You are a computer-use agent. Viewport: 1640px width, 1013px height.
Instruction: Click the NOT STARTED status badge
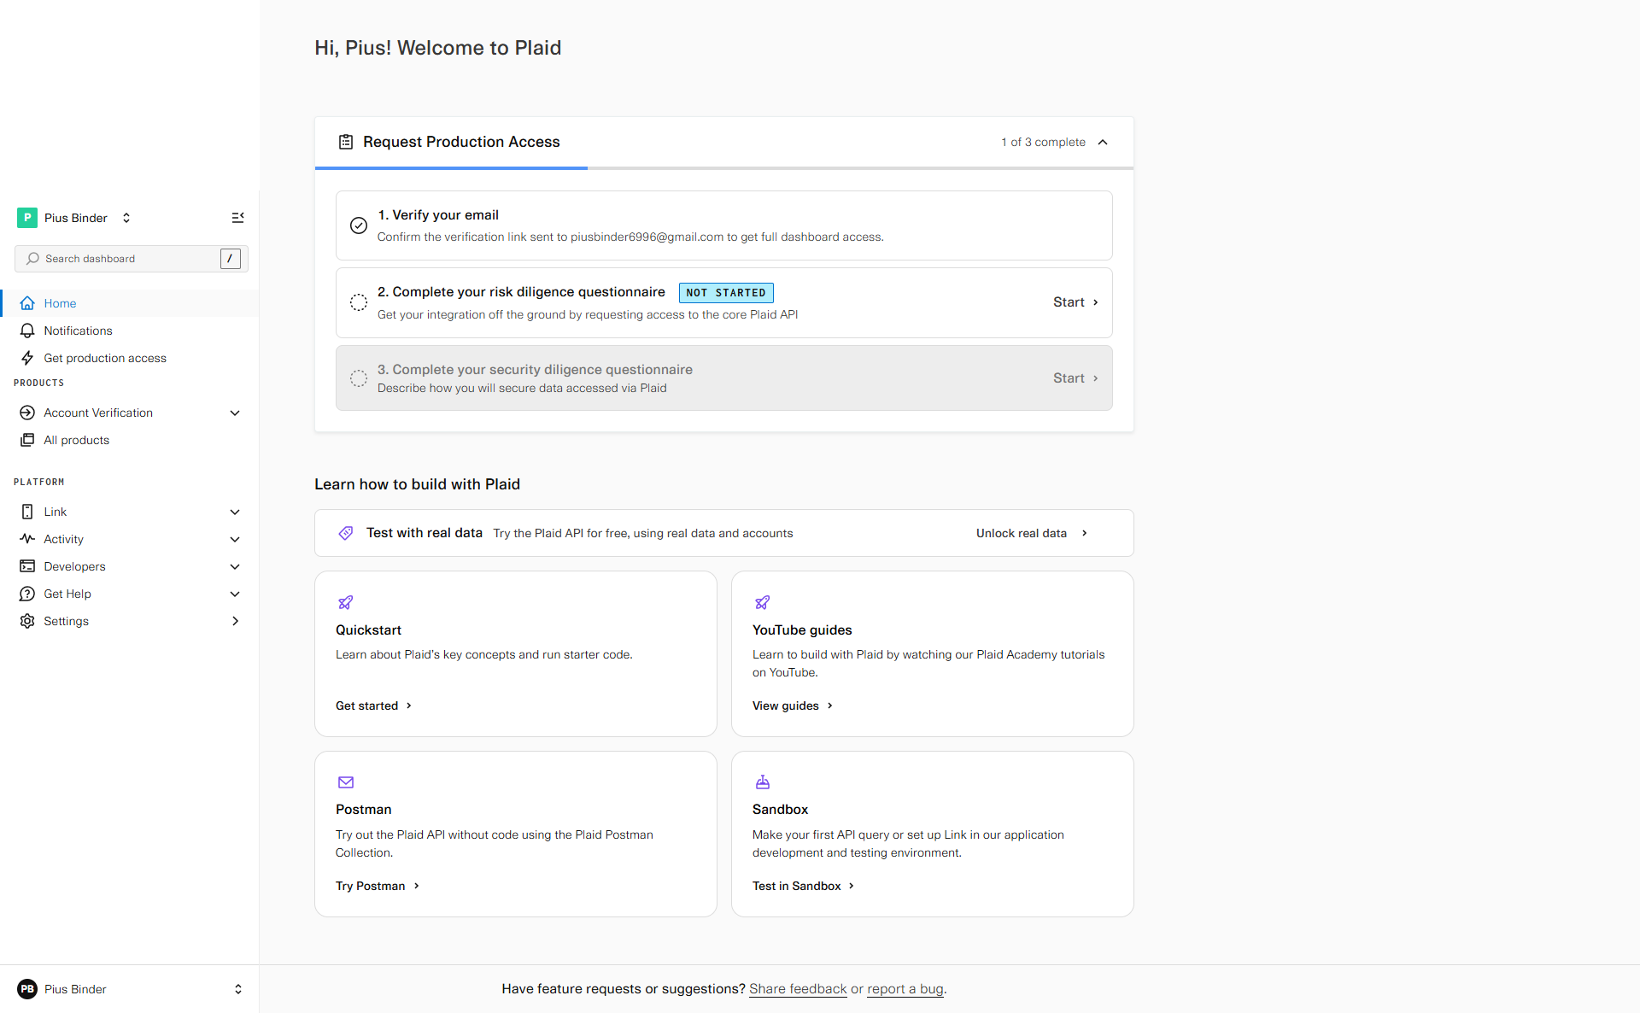pyautogui.click(x=726, y=293)
